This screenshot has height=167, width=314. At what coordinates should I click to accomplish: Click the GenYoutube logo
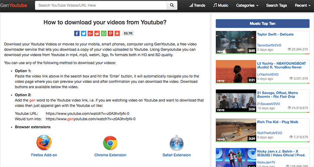point(14,5)
